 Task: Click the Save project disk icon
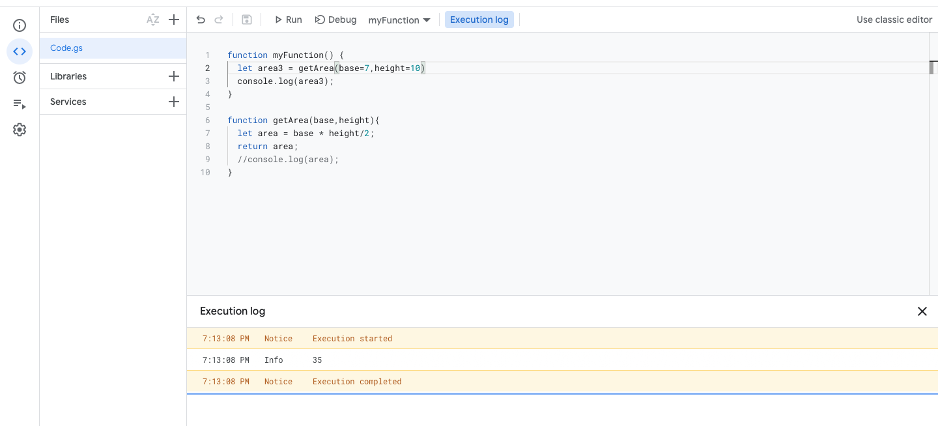point(247,20)
